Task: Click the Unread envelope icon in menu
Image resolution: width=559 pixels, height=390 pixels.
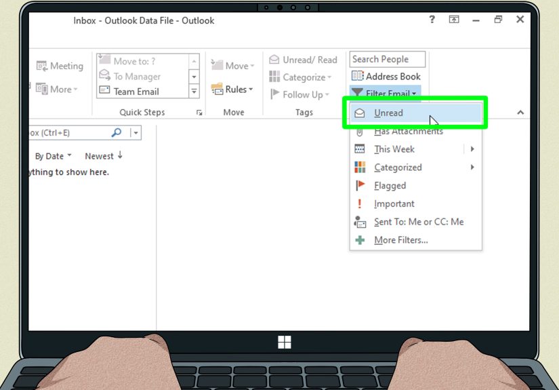Action: pos(360,113)
